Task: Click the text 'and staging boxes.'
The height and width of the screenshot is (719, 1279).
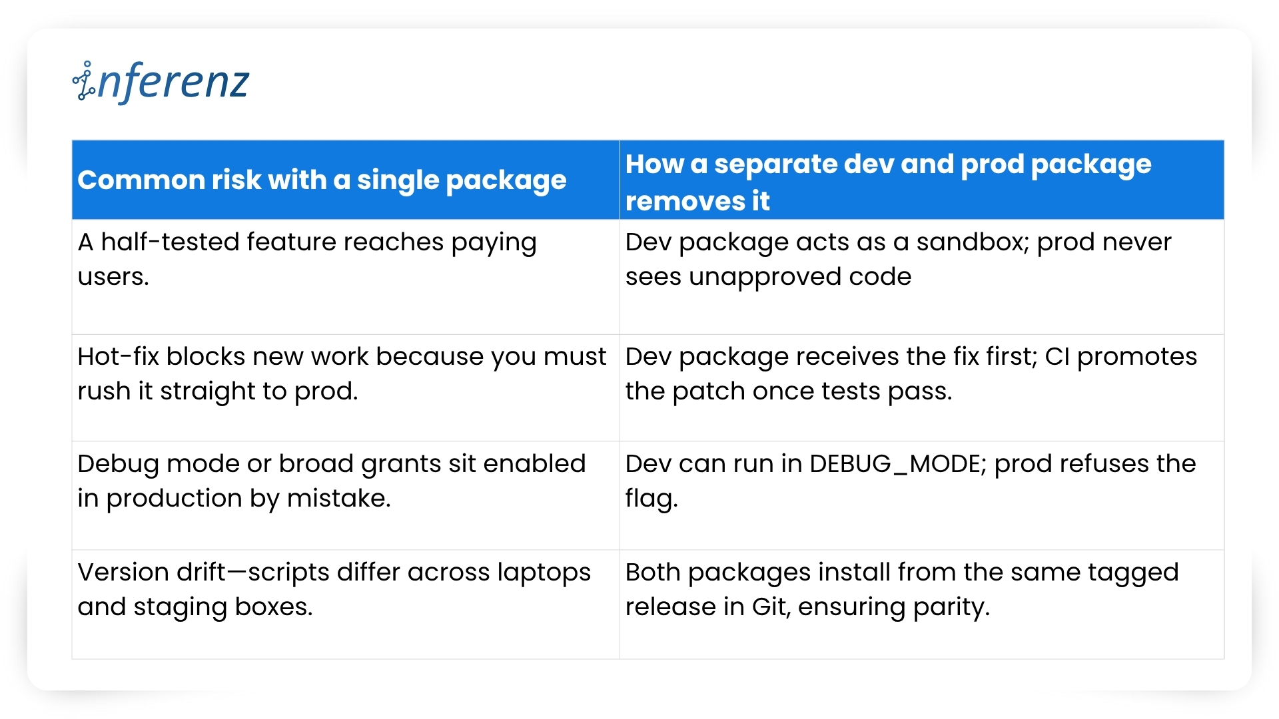Action: [x=195, y=607]
